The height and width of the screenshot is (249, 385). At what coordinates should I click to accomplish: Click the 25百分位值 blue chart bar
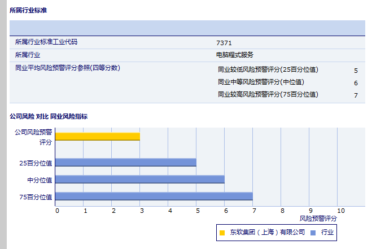click(x=125, y=163)
